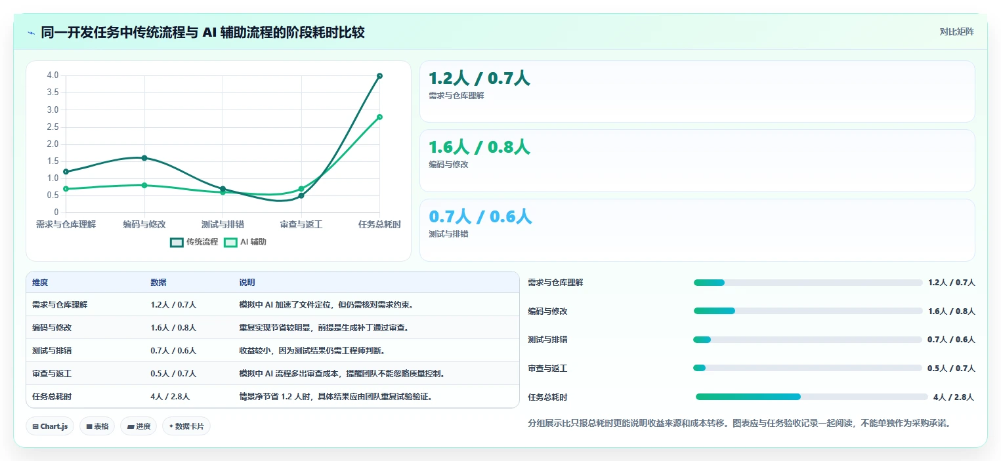Viewport: 1001px width, 461px height.
Task: Select the 进度 tag chip
Action: pyautogui.click(x=138, y=426)
